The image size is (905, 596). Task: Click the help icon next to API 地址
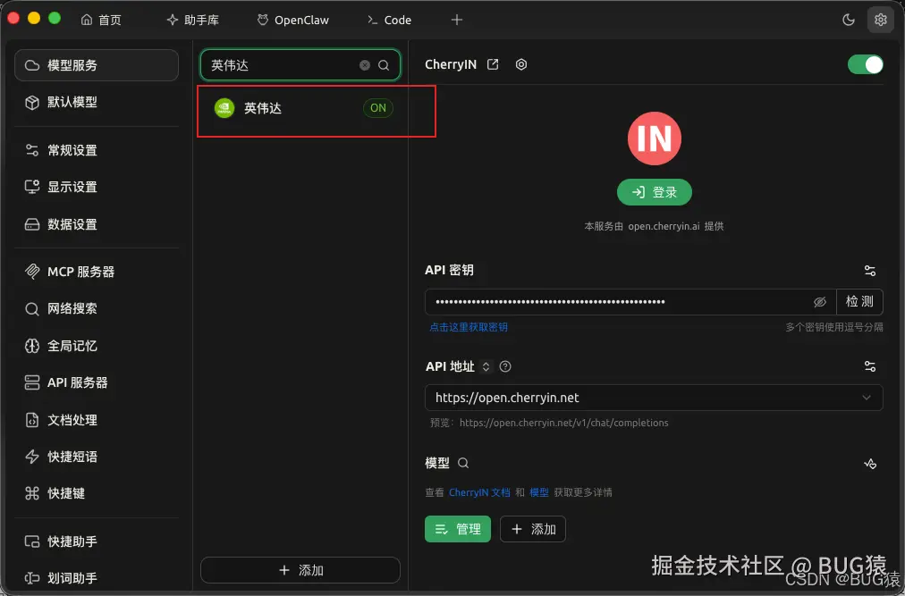click(x=504, y=366)
